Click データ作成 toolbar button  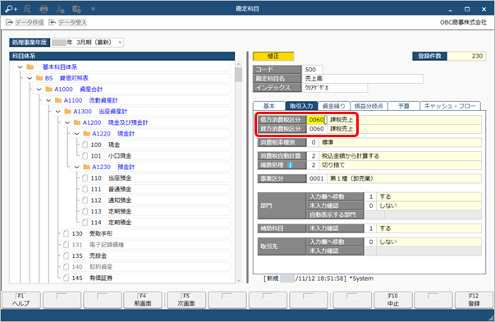point(25,22)
